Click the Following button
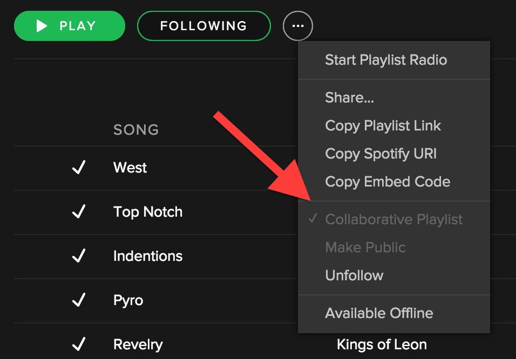516x359 pixels. (204, 25)
